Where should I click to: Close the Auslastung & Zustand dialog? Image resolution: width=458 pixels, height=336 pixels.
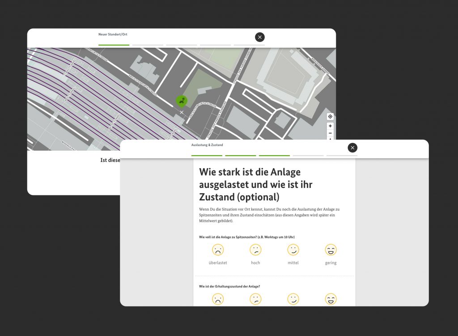click(352, 148)
